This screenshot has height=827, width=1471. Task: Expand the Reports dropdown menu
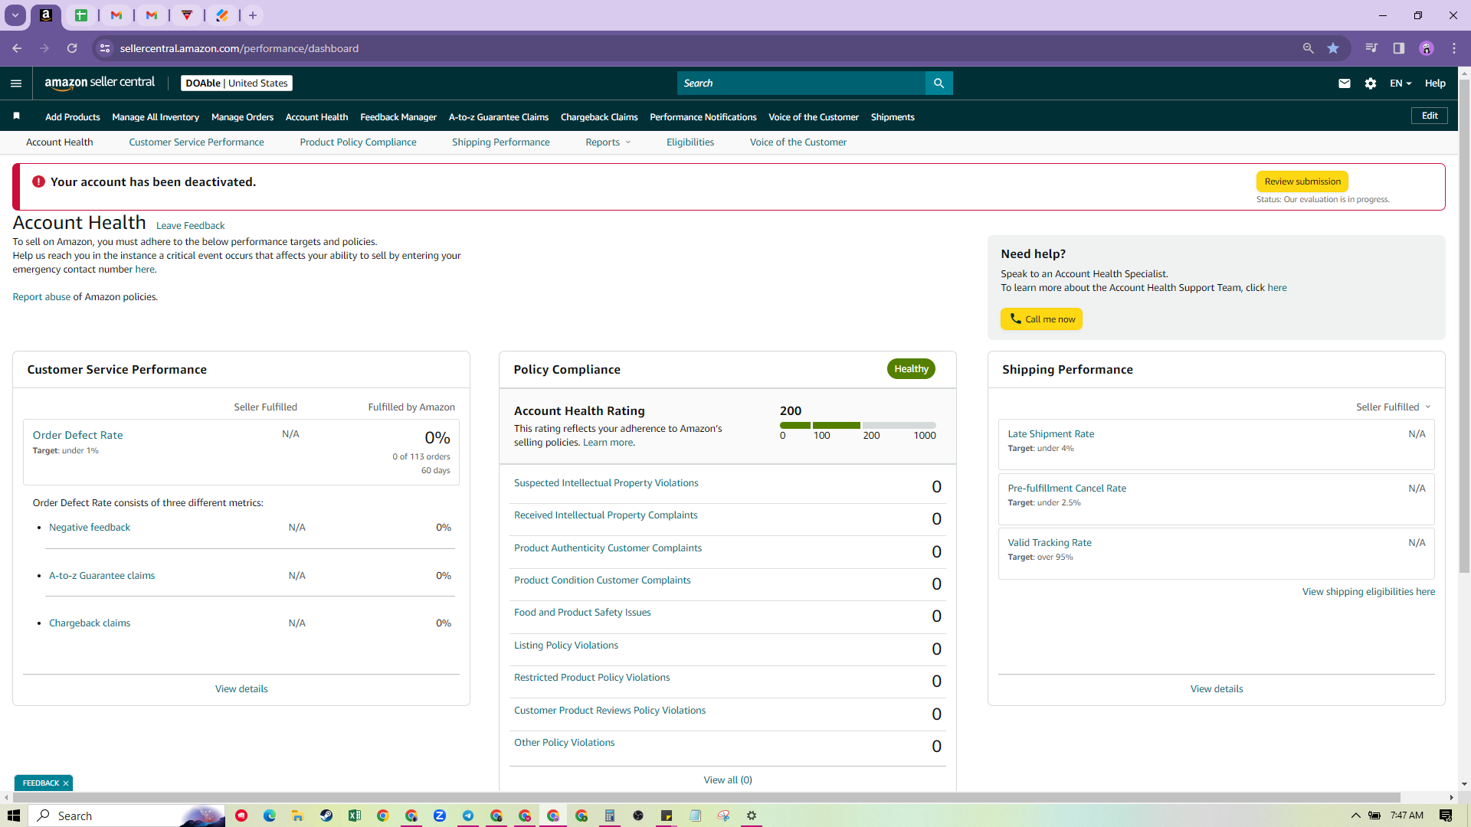pyautogui.click(x=608, y=142)
